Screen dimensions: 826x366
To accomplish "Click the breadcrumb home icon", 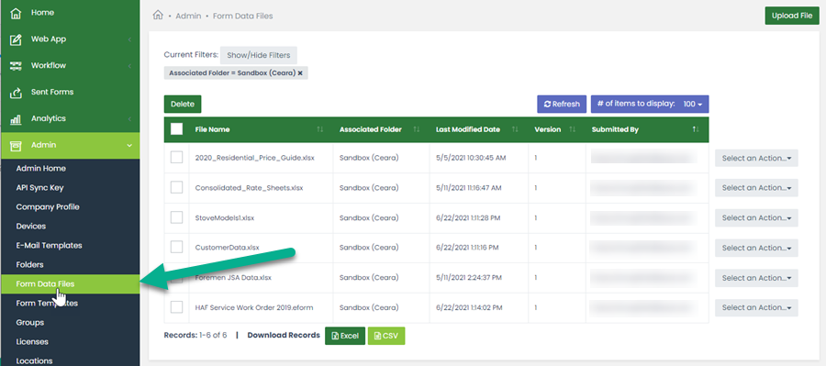I will (158, 16).
